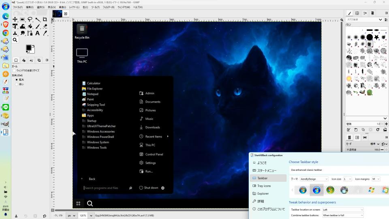Open the Icon margins dropdown
389x219 pixels.
pyautogui.click(x=376, y=179)
